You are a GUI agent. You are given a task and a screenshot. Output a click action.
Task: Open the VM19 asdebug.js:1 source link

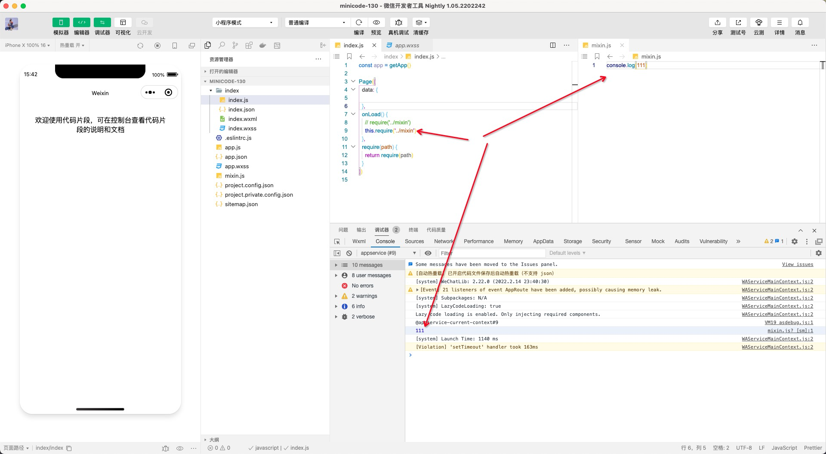click(789, 322)
